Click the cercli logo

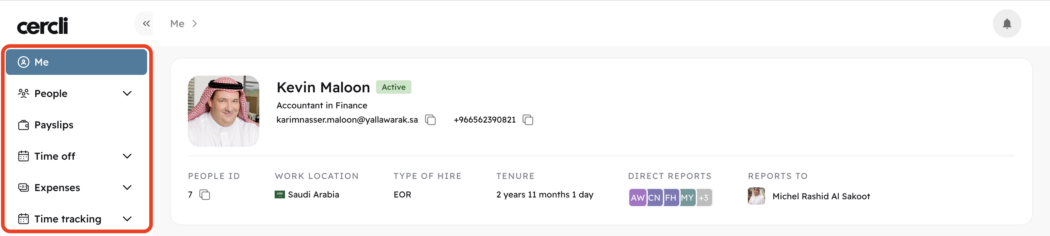coord(42,25)
